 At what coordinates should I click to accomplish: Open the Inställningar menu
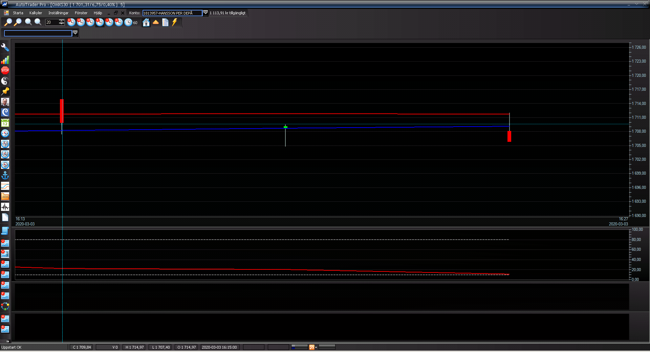[x=58, y=13]
